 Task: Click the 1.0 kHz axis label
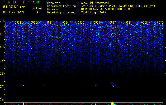point(2,47)
